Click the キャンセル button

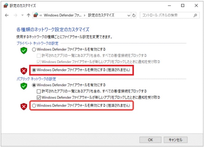click(x=176, y=140)
